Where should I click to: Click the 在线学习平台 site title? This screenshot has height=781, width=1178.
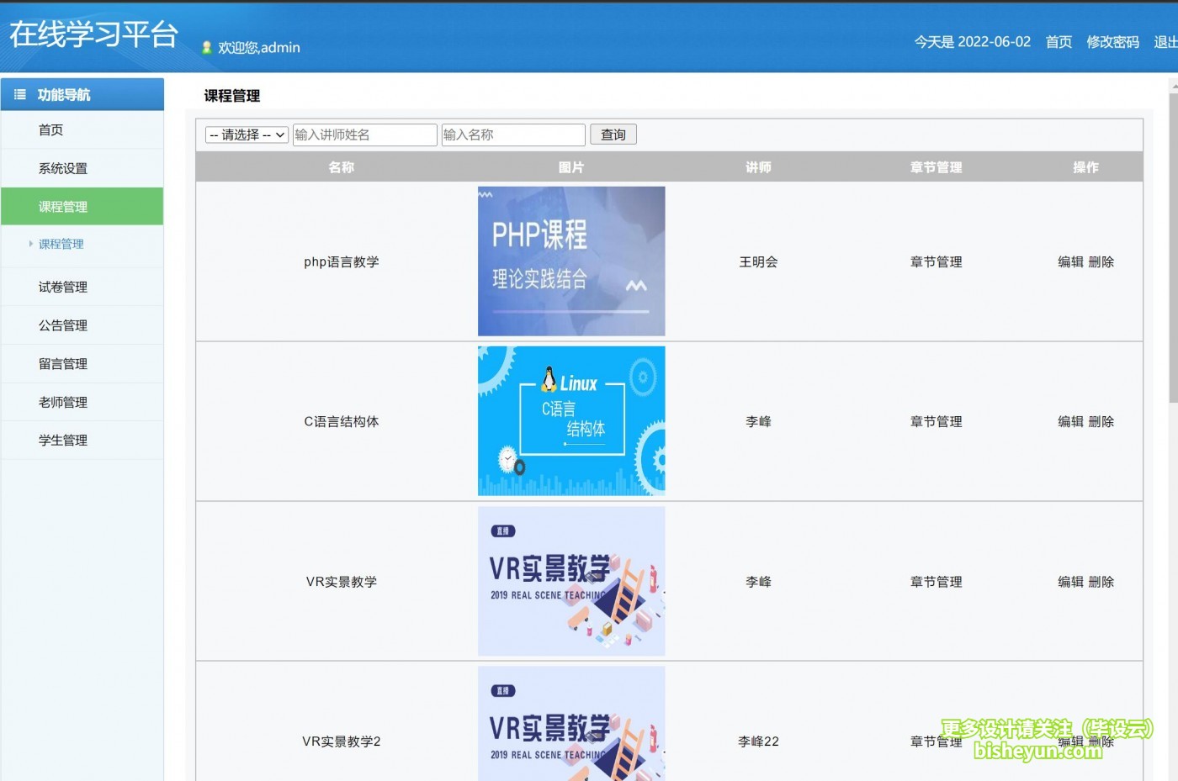click(93, 34)
